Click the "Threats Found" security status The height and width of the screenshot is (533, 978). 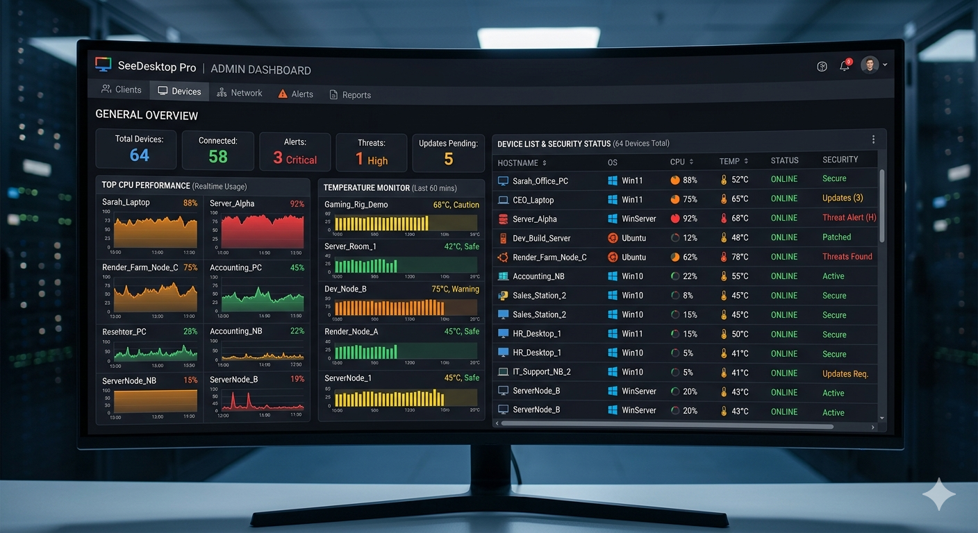[847, 256]
